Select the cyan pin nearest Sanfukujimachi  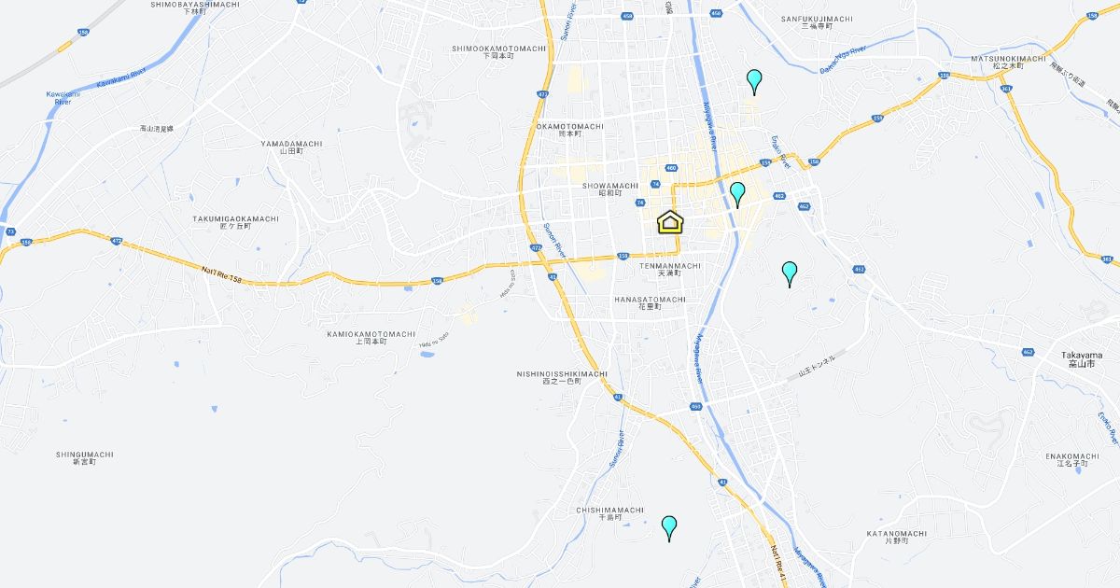point(754,81)
